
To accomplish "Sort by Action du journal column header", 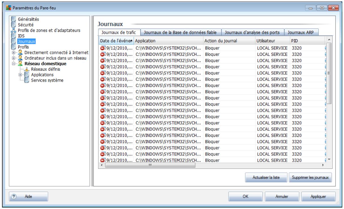I will (229, 41).
